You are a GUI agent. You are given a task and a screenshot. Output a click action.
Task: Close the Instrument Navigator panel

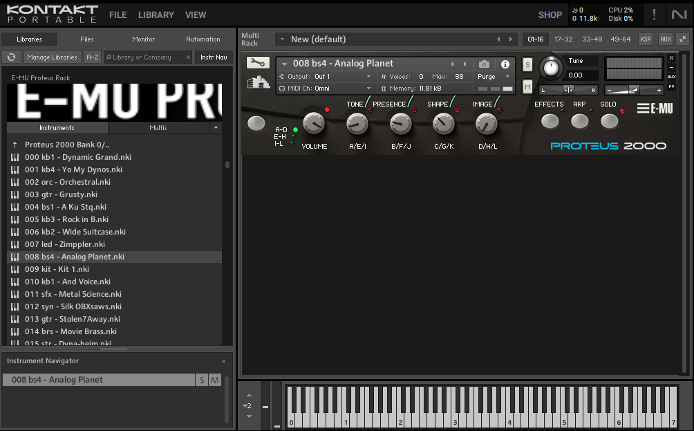pos(223,361)
